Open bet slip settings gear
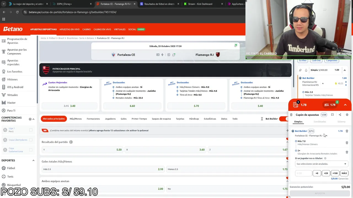353x198 pixels. [x=347, y=115]
